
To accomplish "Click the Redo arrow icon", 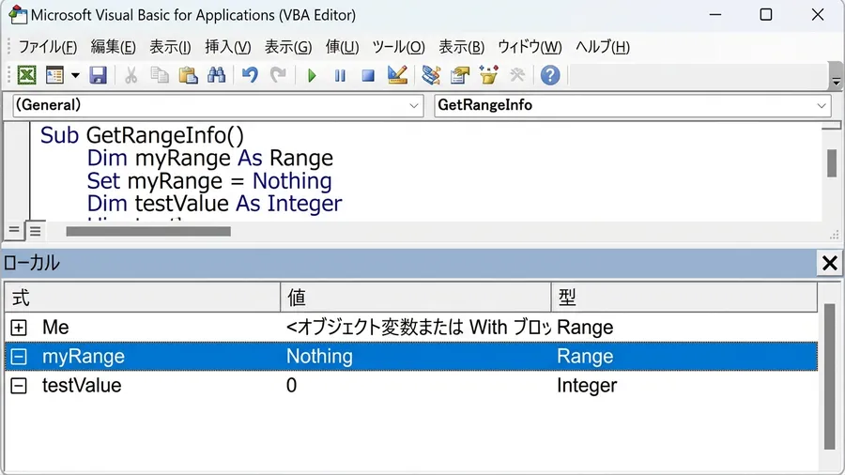I will coord(278,75).
